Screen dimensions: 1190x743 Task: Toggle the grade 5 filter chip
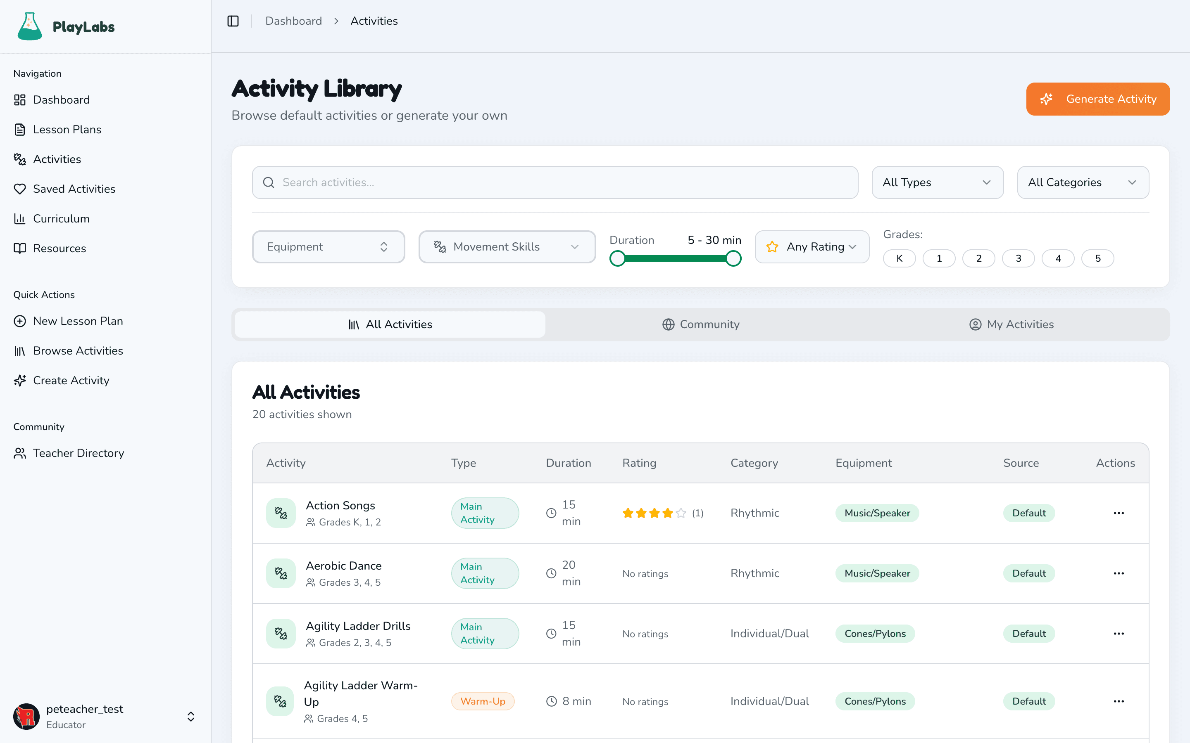pos(1098,258)
